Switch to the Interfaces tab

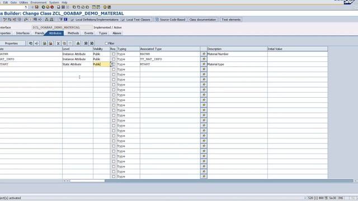pyautogui.click(x=23, y=33)
